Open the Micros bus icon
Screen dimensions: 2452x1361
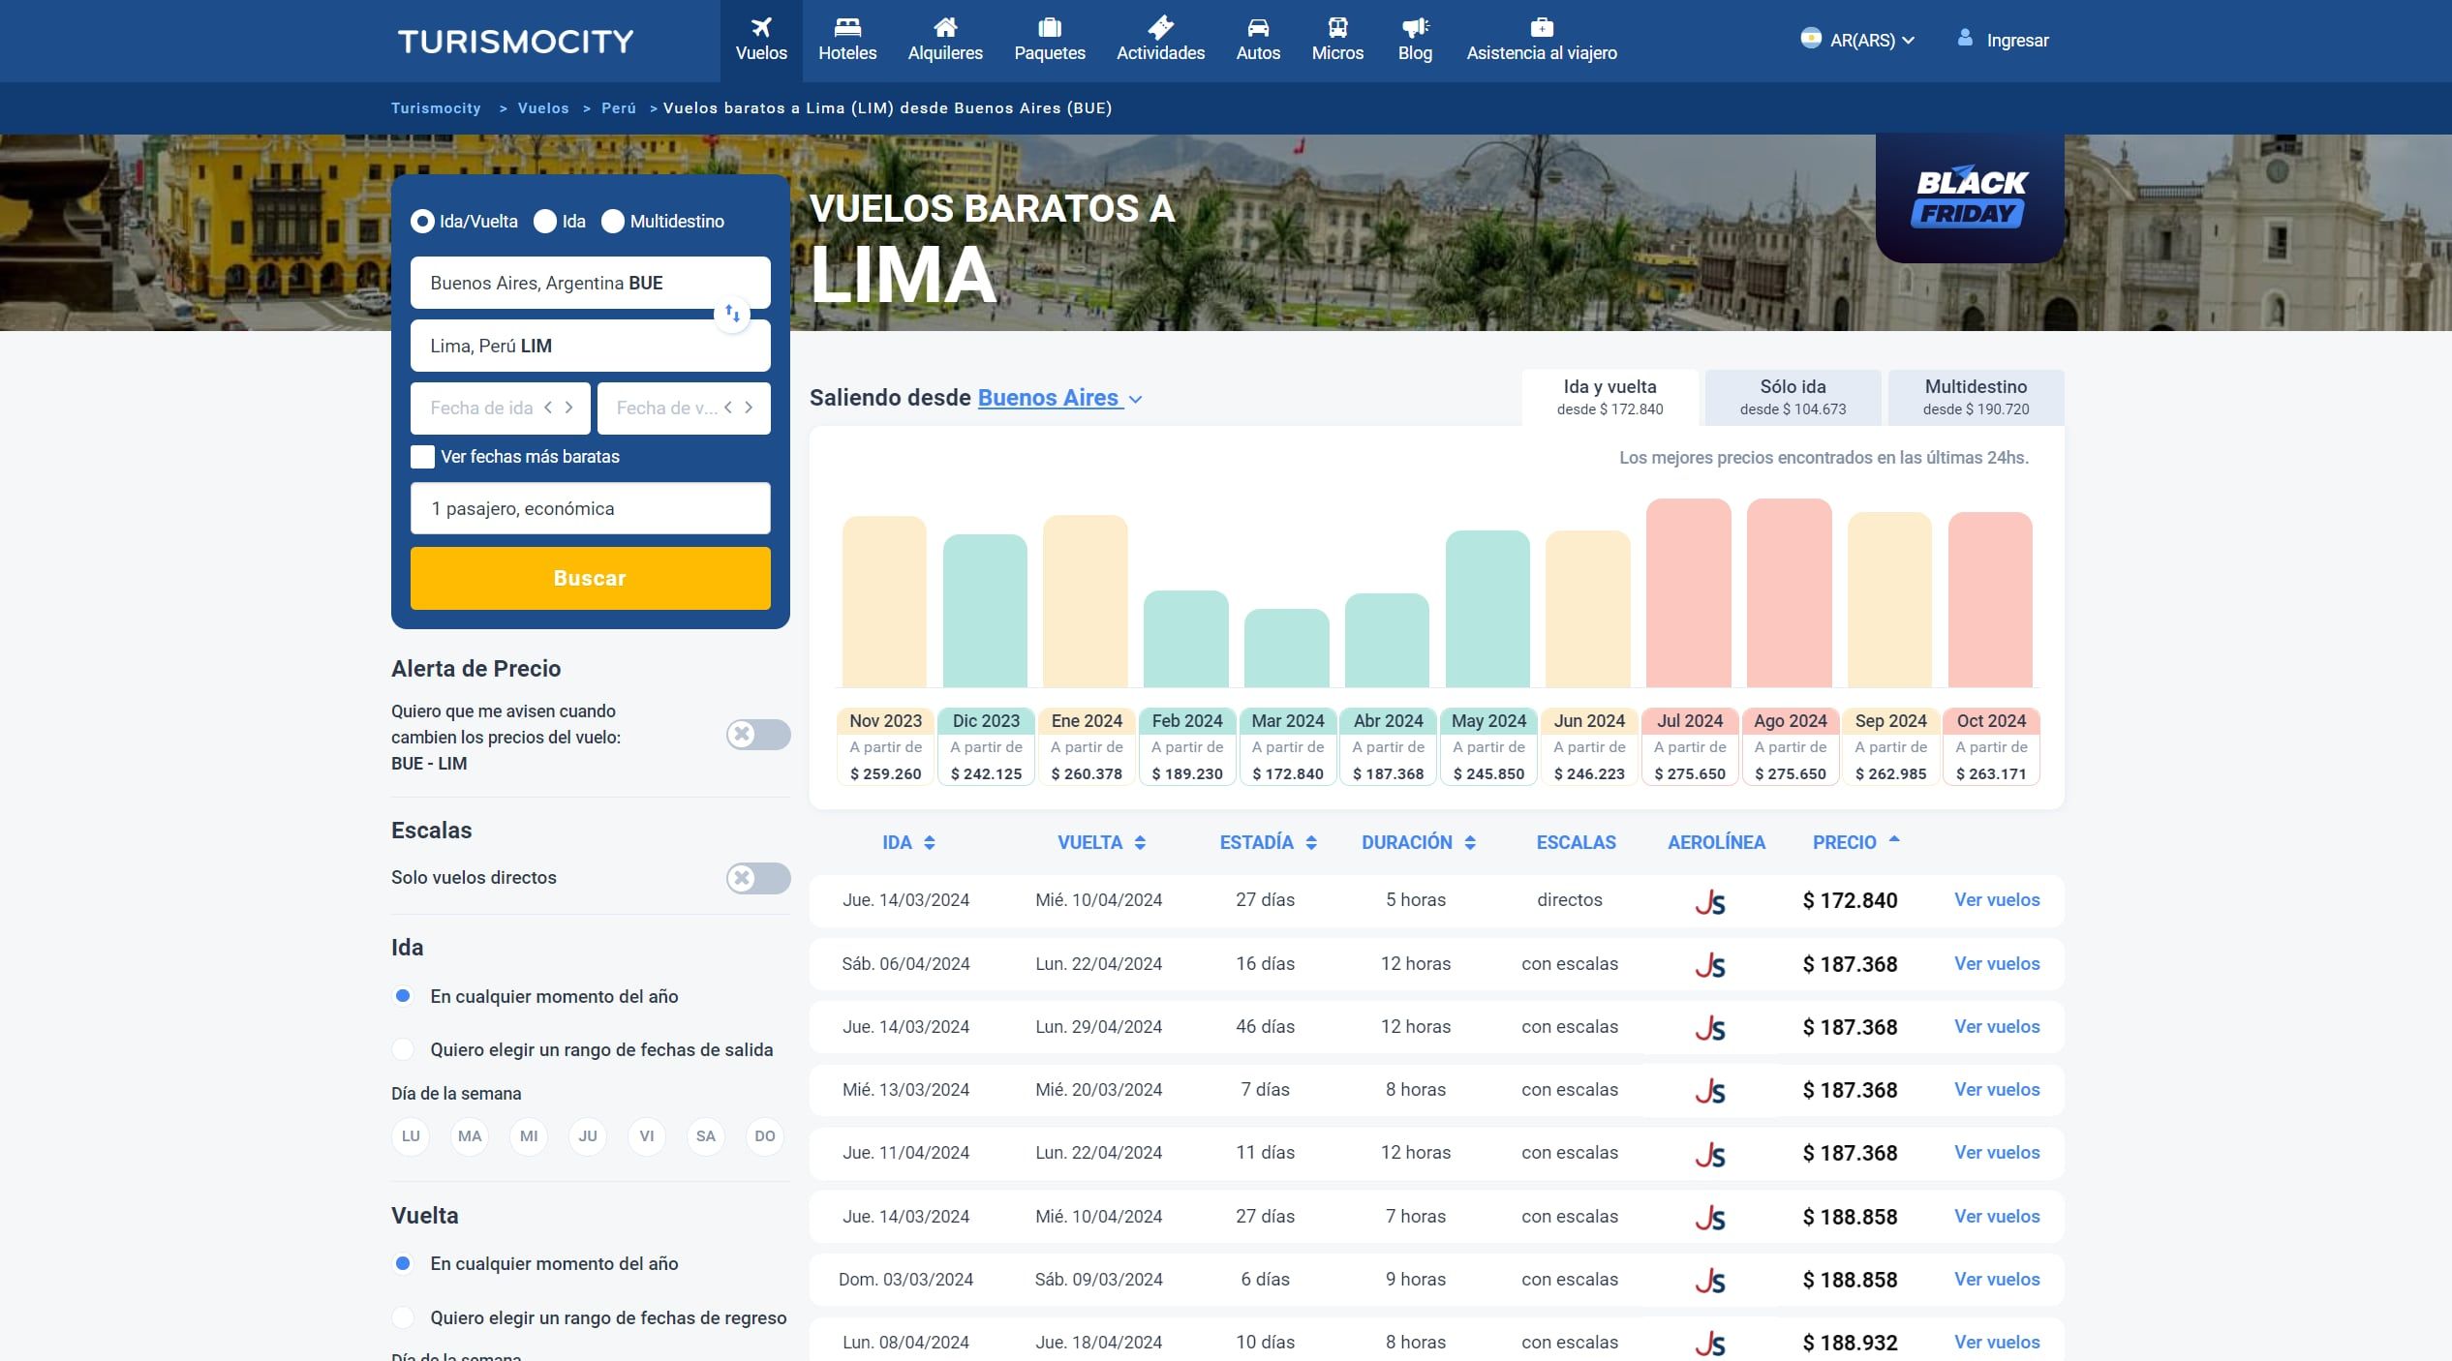click(x=1337, y=27)
